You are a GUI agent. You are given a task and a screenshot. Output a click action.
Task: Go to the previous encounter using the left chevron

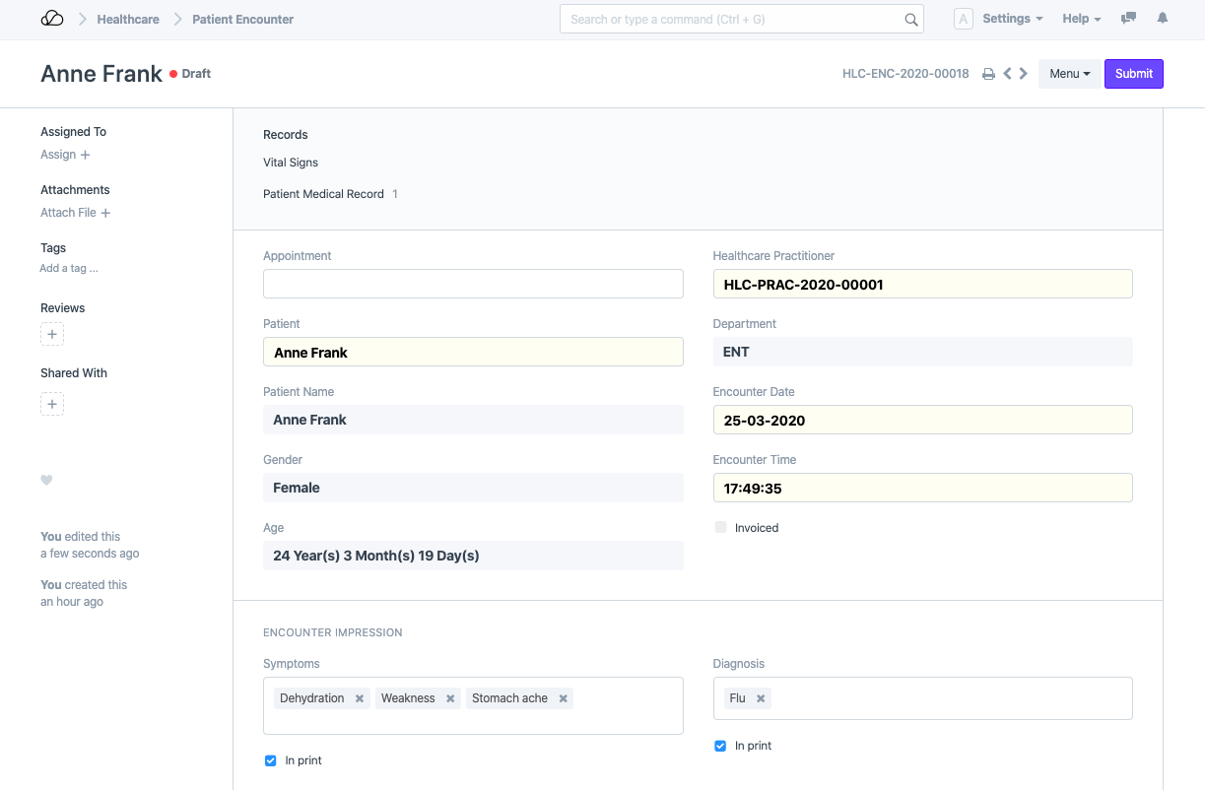tap(1006, 73)
